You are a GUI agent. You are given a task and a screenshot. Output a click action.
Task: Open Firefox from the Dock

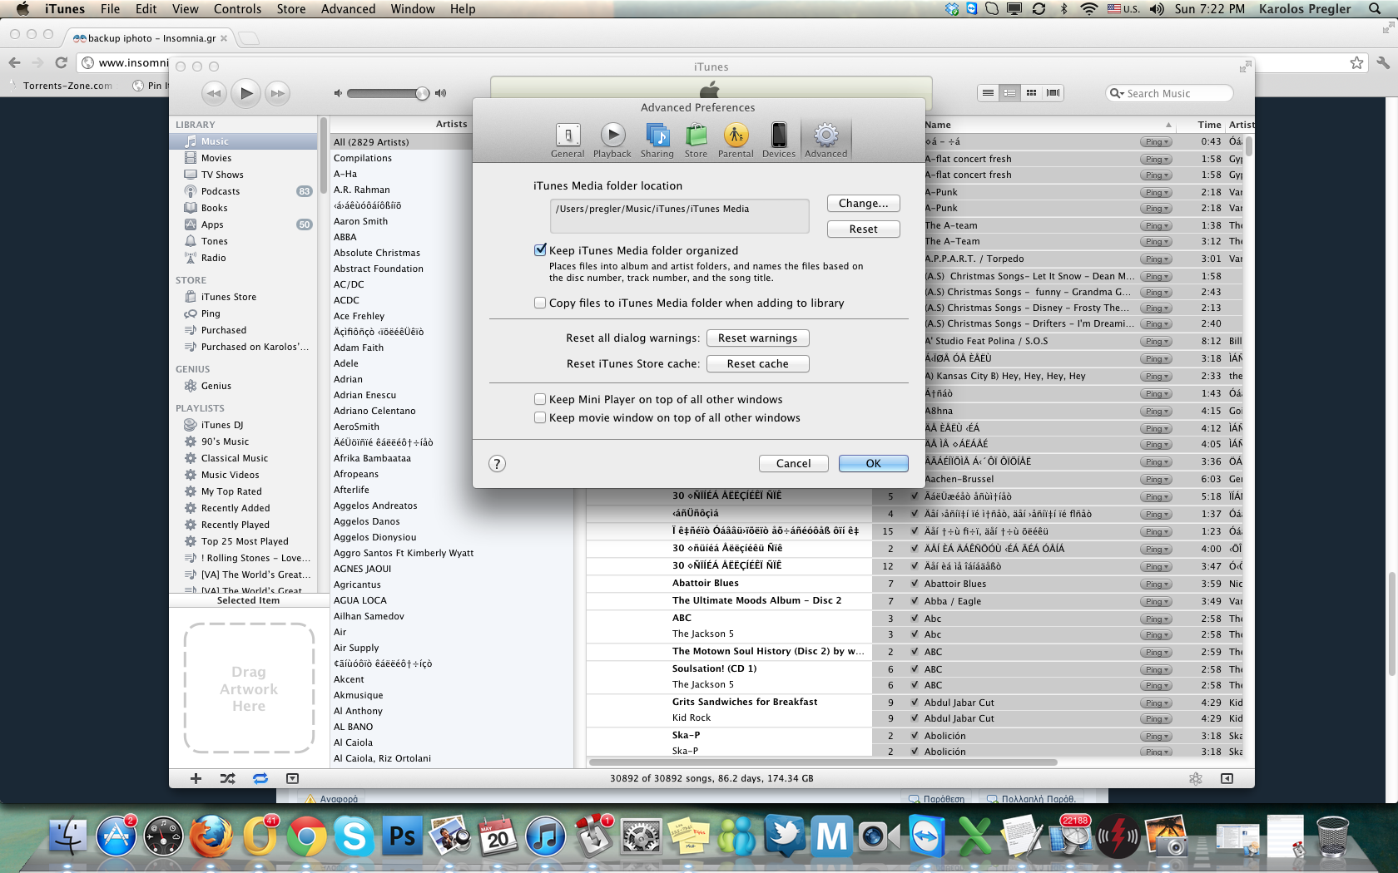pyautogui.click(x=211, y=836)
